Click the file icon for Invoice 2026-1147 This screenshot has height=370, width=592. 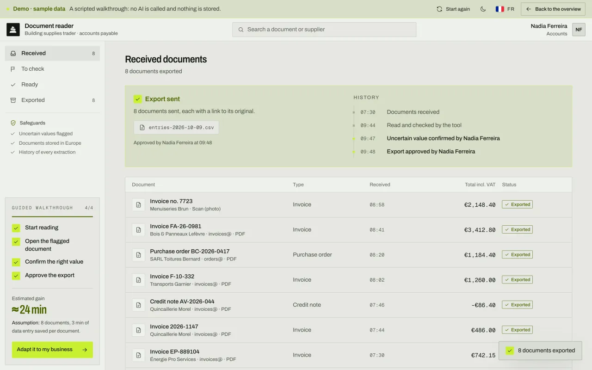(139, 330)
